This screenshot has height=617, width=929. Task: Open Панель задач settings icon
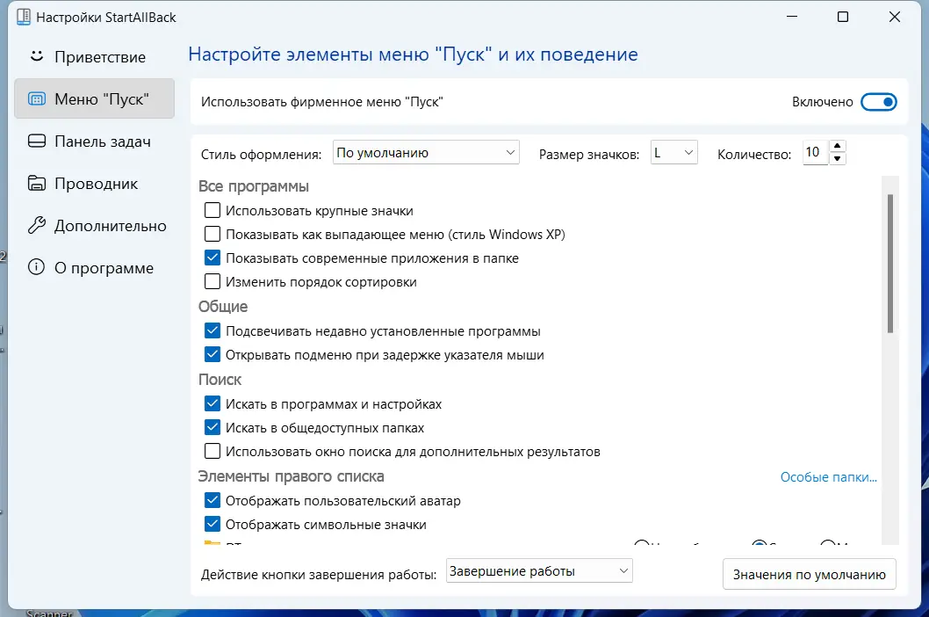click(x=35, y=141)
